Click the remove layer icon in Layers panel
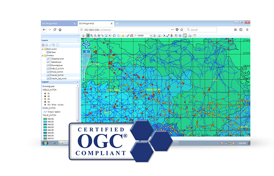 click(47, 45)
